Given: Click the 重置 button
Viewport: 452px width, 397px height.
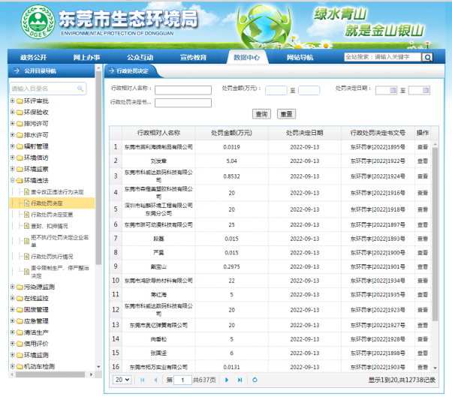Looking at the screenshot, I should click(x=286, y=114).
